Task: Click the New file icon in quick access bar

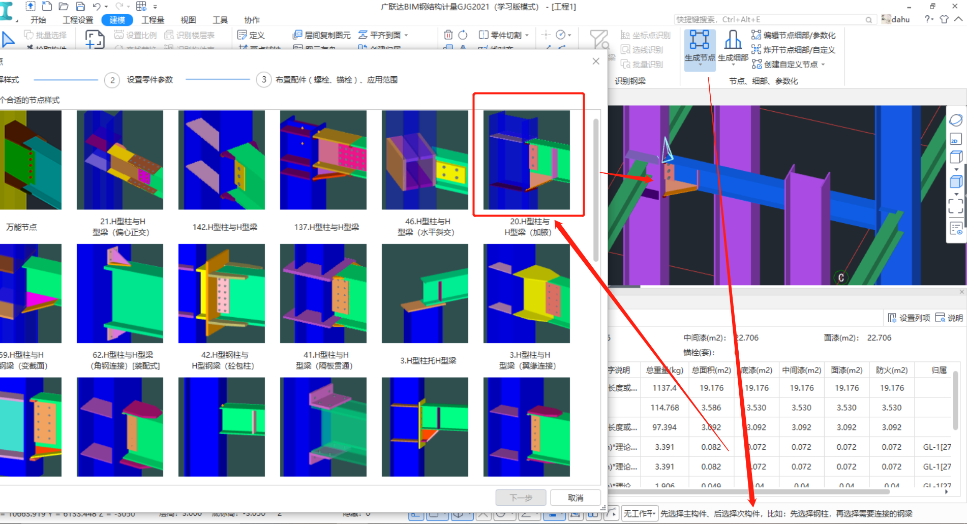Action: (x=47, y=6)
